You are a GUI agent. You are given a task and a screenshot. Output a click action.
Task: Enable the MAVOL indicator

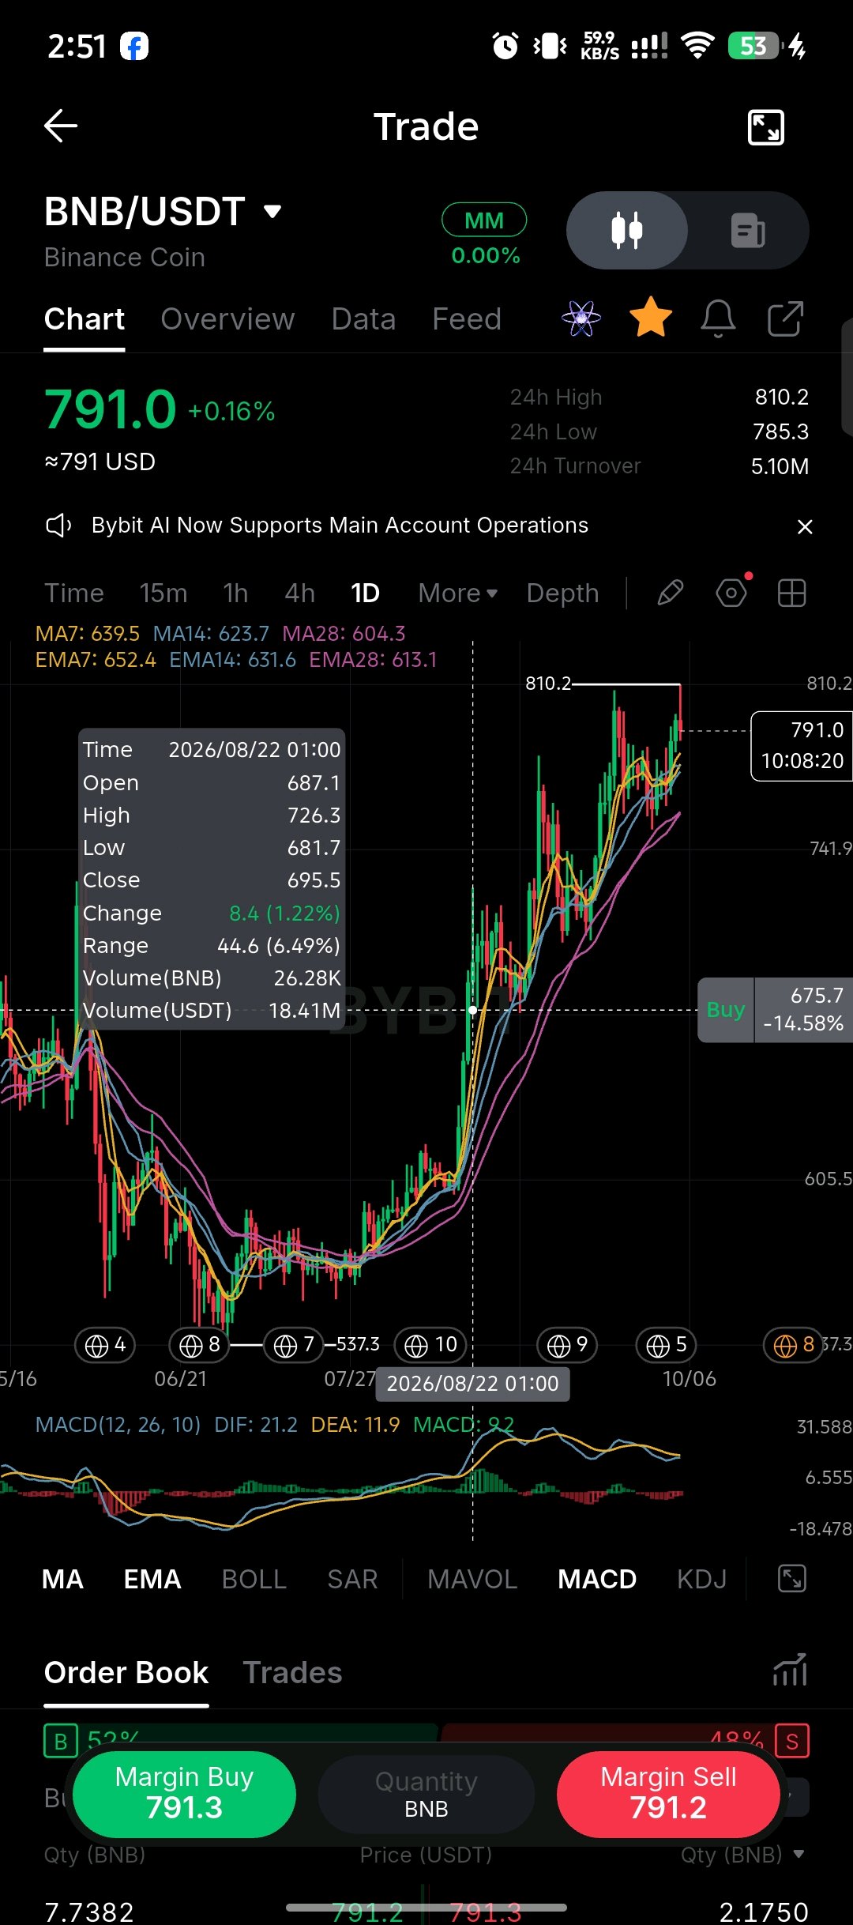click(x=472, y=1580)
